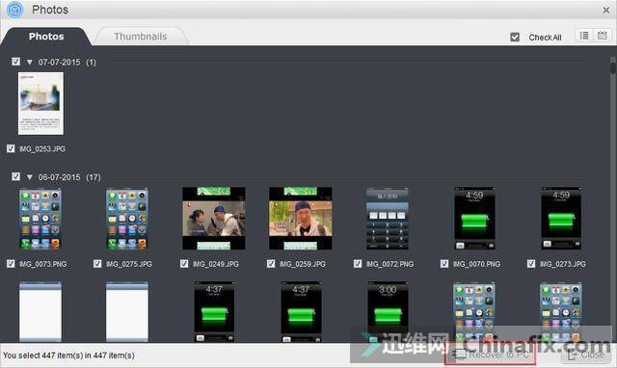Select IMG_0070.PNG battery screen thumbnail
This screenshot has width=617, height=368.
(x=474, y=219)
